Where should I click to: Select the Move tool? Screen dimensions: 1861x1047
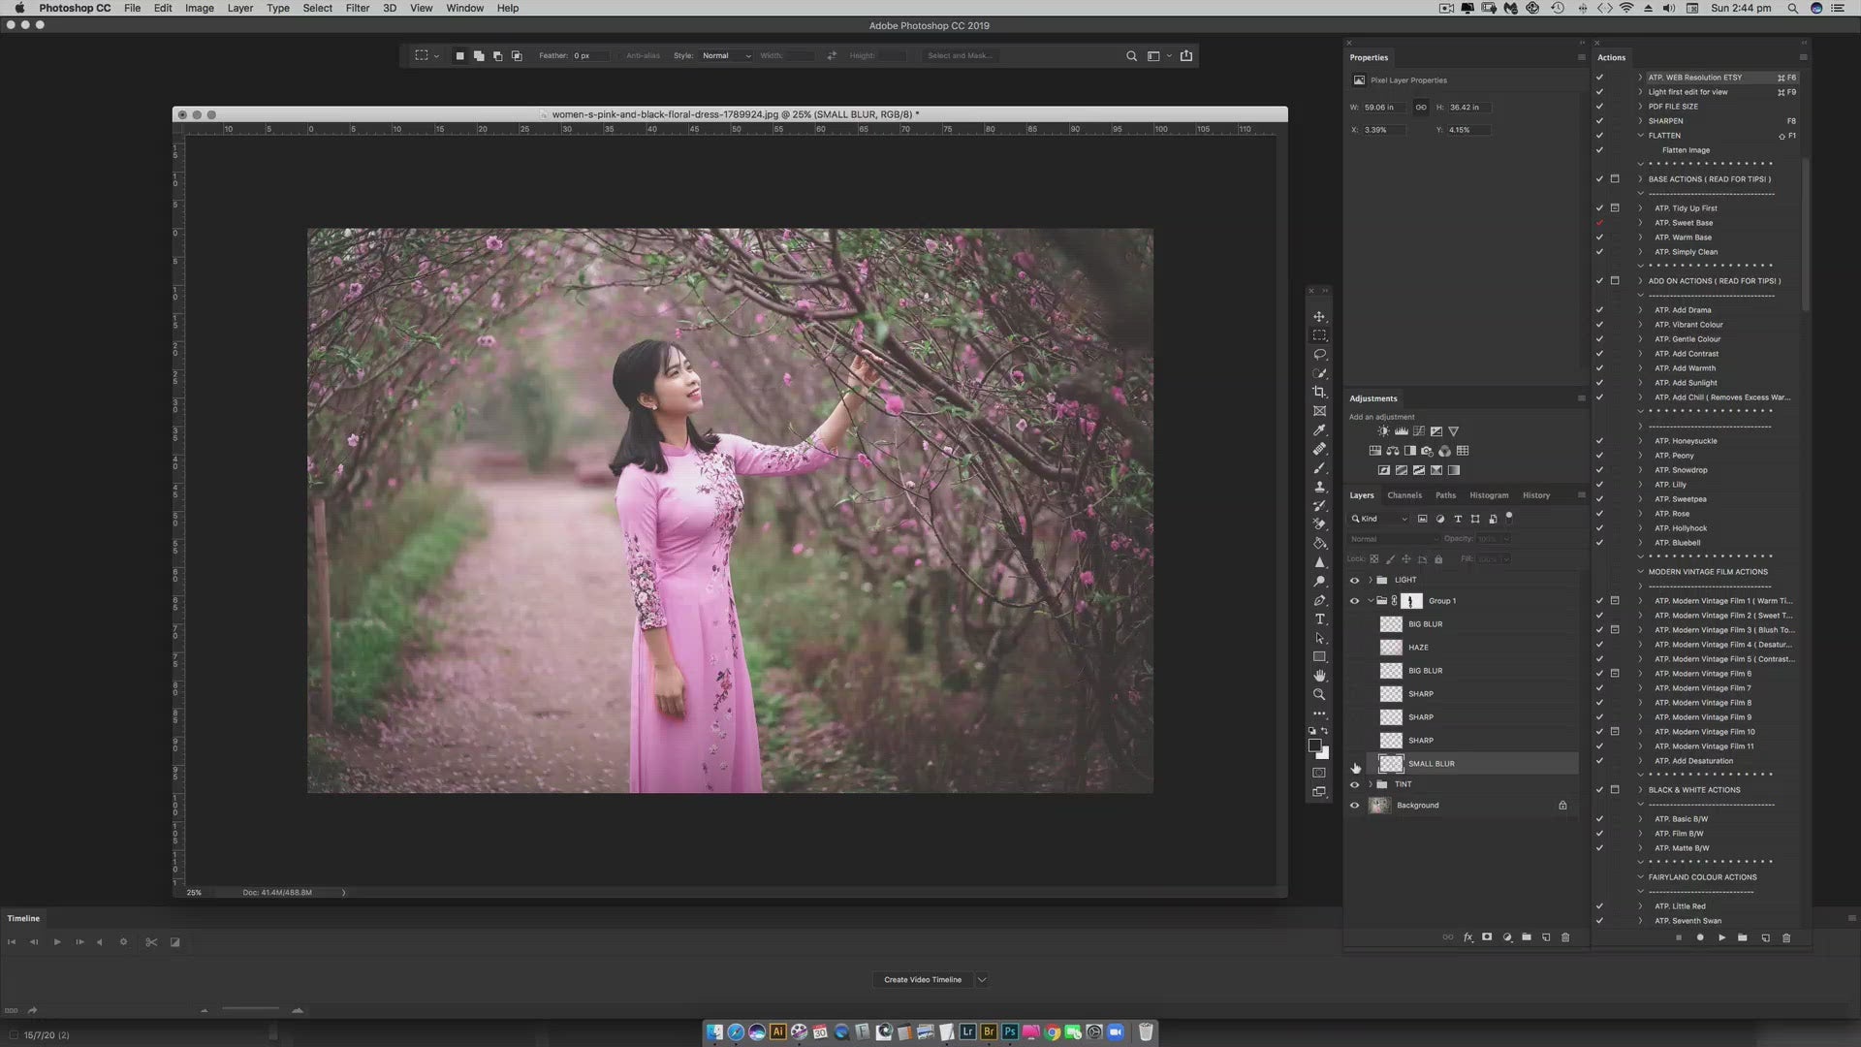1319,317
